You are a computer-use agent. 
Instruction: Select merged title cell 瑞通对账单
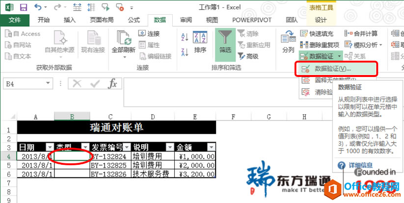[x=116, y=127]
